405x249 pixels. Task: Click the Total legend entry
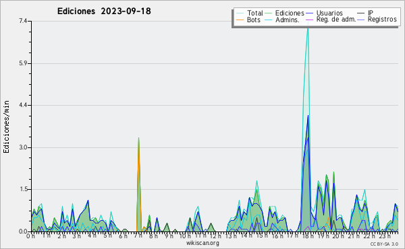pos(250,13)
